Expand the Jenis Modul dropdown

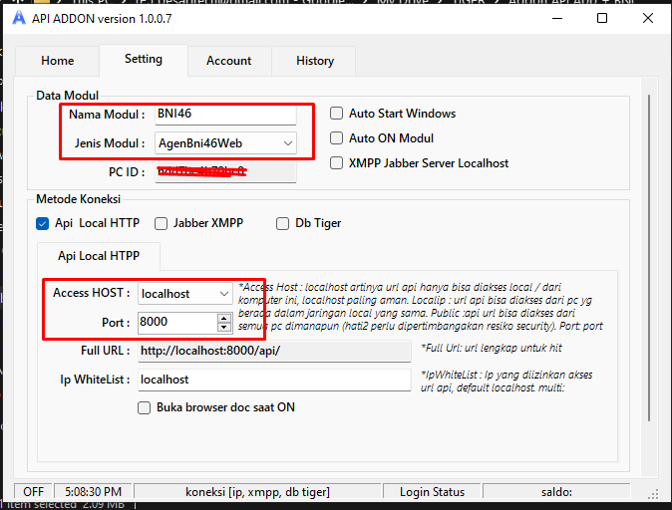[288, 143]
